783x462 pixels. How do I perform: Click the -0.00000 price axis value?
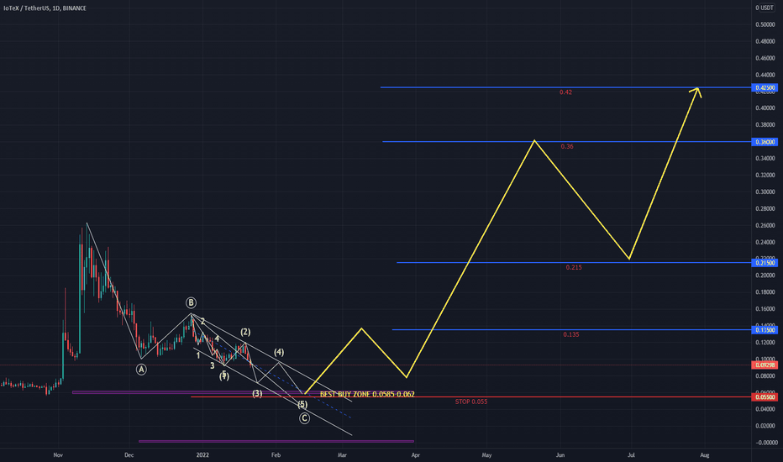coord(765,443)
